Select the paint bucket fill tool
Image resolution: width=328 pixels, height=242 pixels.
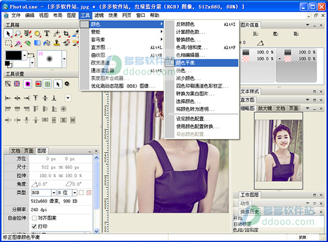pos(47,43)
